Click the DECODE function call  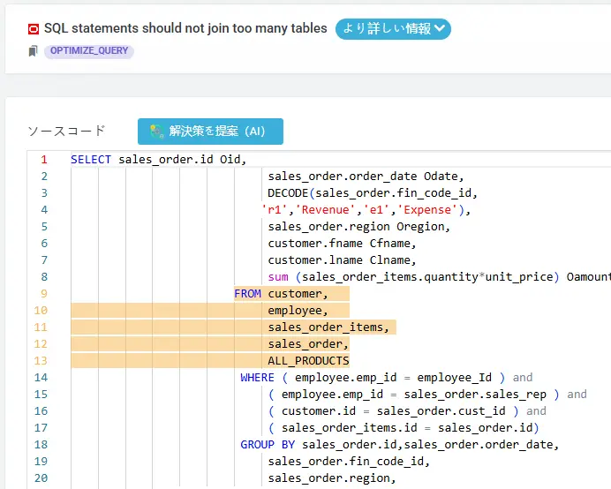[x=289, y=193]
